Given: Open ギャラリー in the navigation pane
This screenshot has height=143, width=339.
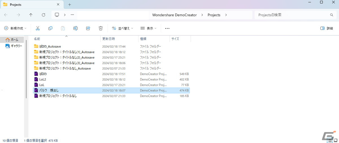Looking at the screenshot, I should click(14, 46).
